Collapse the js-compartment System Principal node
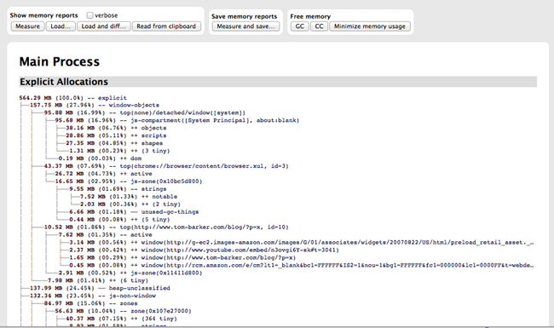Image resolution: width=554 pixels, height=328 pixels. pyautogui.click(x=177, y=120)
